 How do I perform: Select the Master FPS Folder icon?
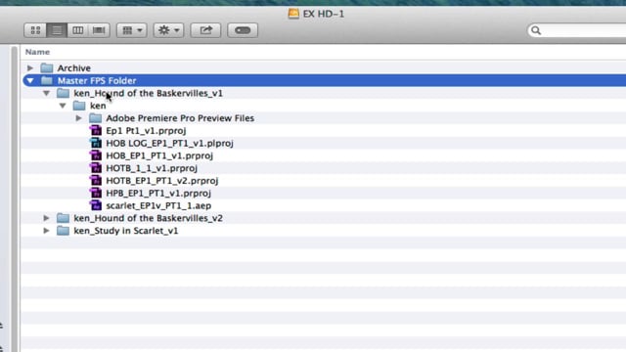(x=47, y=80)
